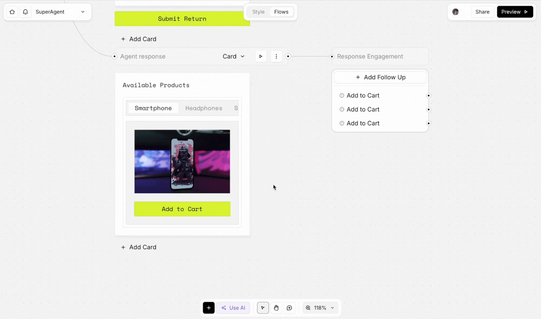Viewport: 541px width, 319px height.
Task: Go to the home screen icon
Action: tap(12, 12)
